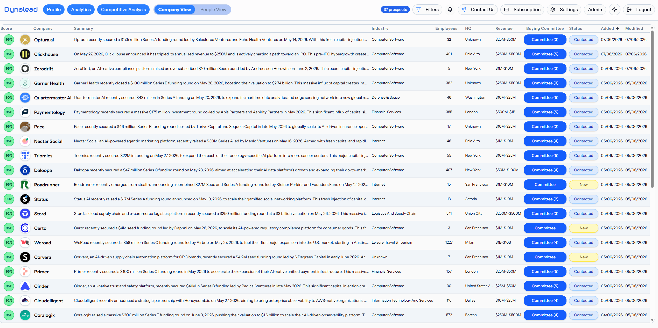This screenshot has width=658, height=328.
Task: Toggle the light/dark theme sun icon
Action: (x=614, y=10)
